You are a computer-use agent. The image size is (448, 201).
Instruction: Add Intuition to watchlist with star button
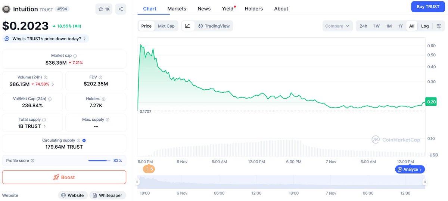click(104, 9)
